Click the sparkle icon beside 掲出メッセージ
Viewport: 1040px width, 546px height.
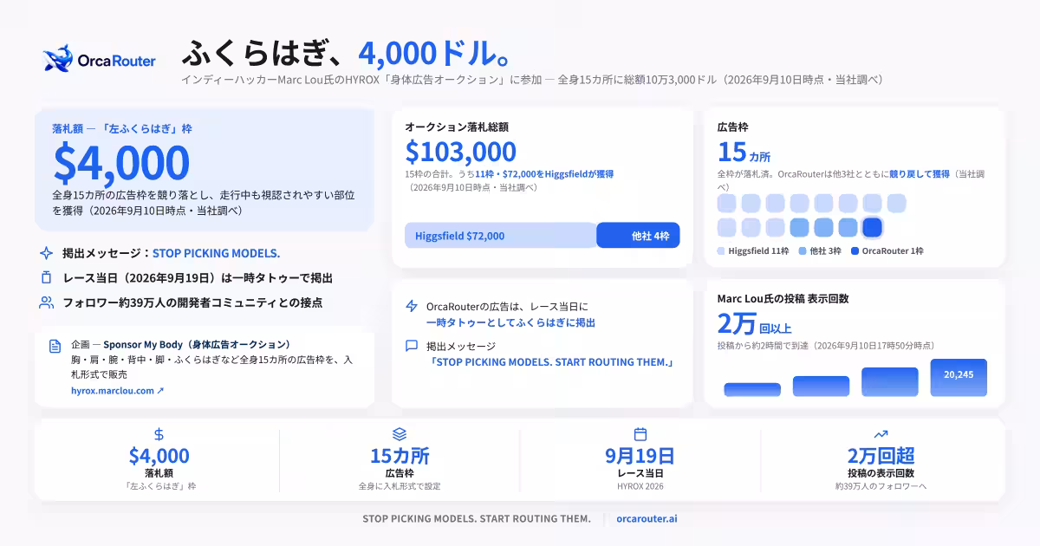(46, 253)
